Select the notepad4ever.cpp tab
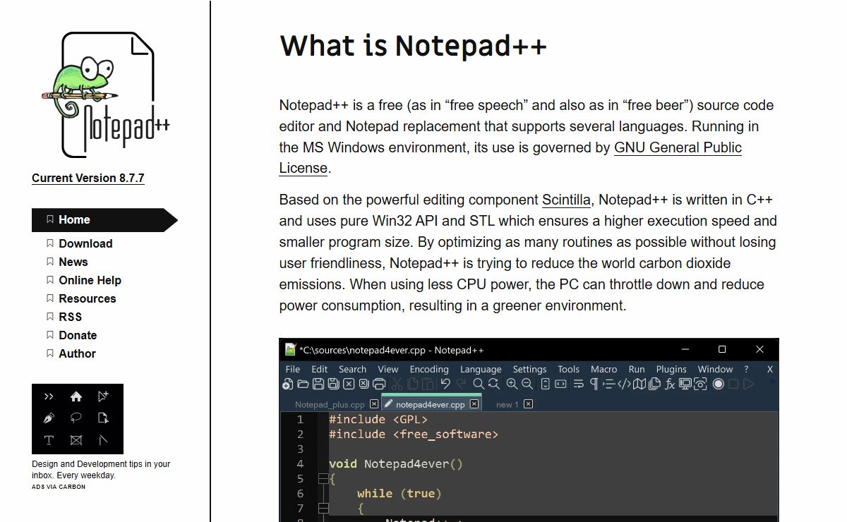 pyautogui.click(x=430, y=404)
